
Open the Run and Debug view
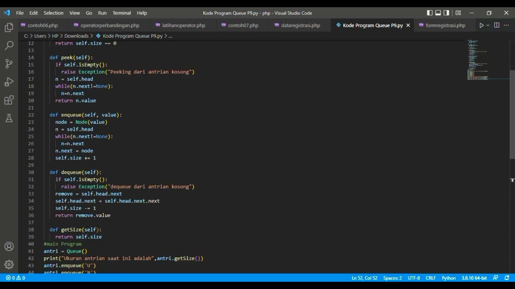click(x=9, y=82)
